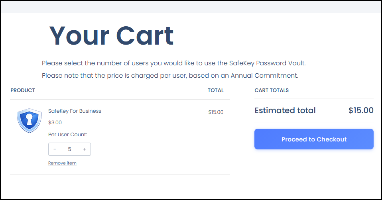
Task: Select the bold $15.00 estimated total amount
Action: tap(361, 110)
